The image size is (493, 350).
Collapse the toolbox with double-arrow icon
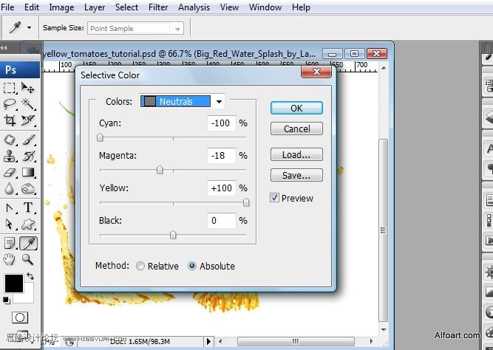(x=4, y=48)
